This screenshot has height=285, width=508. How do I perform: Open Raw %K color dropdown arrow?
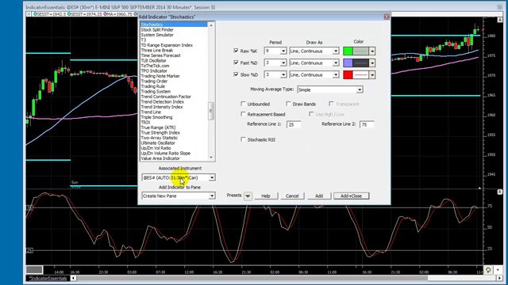pos(372,51)
